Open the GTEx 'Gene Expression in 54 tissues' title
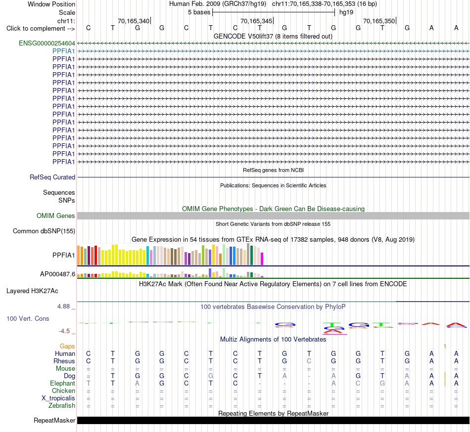 point(273,240)
